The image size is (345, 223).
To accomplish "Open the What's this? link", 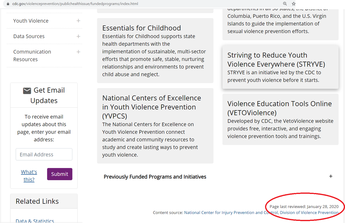I will point(29,176).
